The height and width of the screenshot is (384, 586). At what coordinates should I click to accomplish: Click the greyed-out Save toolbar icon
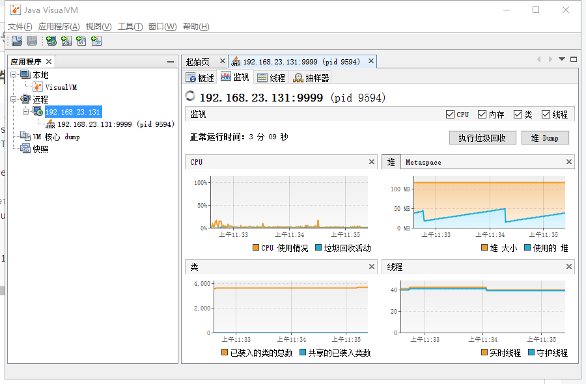[32, 41]
